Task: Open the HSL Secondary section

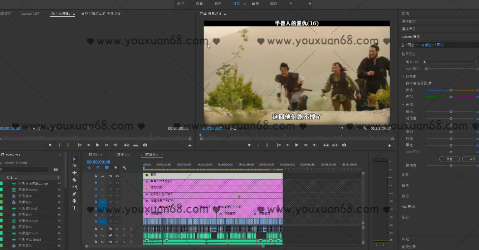Action: pyautogui.click(x=408, y=207)
